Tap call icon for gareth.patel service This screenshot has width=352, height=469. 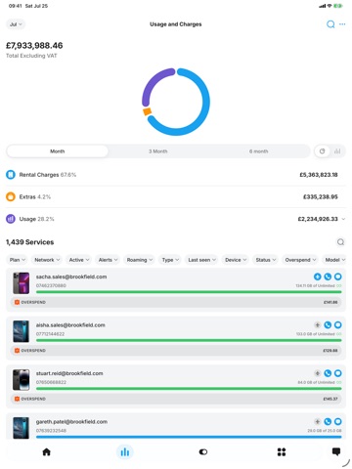(x=328, y=421)
